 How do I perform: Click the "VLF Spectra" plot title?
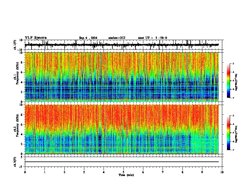coord(36,38)
